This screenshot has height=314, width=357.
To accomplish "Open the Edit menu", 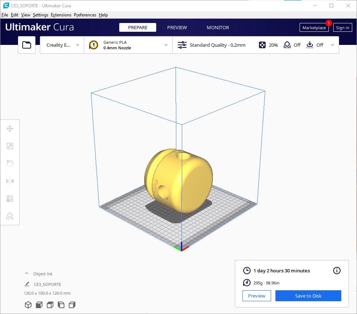I will pyautogui.click(x=15, y=15).
